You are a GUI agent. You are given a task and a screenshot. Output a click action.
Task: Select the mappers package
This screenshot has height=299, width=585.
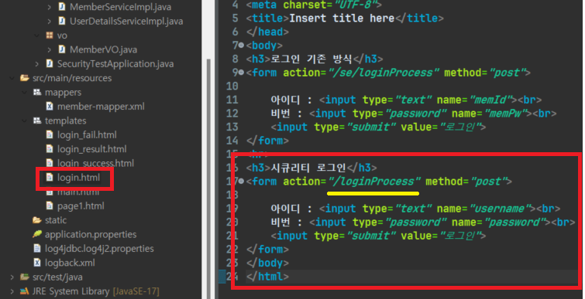63,92
